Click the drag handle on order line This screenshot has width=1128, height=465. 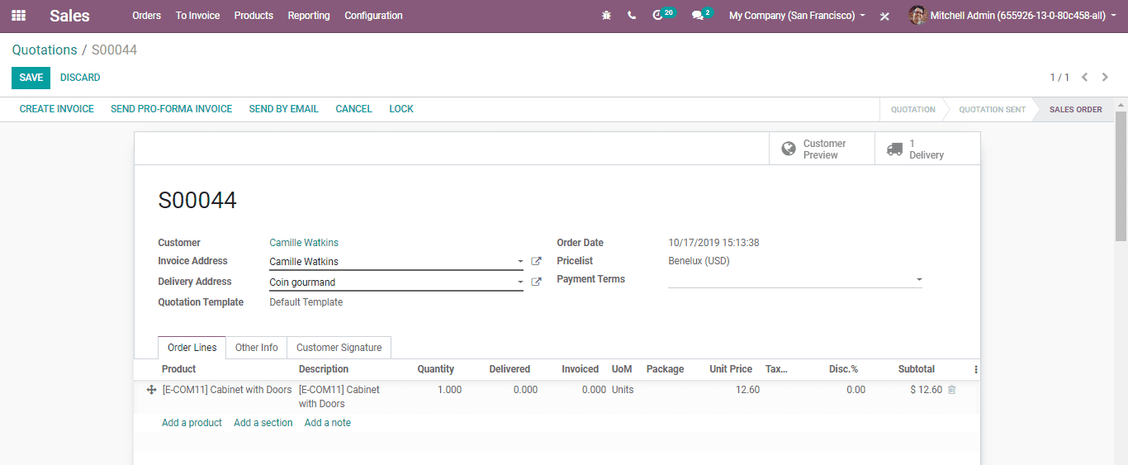point(151,390)
